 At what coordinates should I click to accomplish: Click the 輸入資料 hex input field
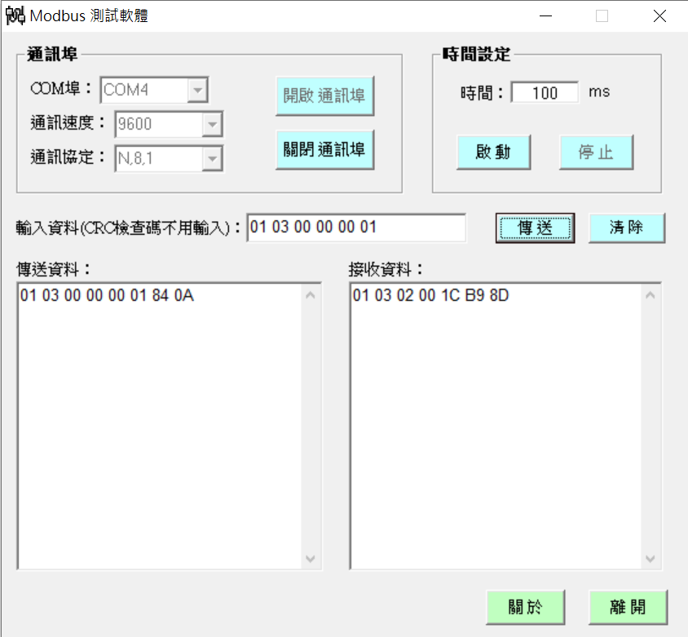tap(356, 228)
